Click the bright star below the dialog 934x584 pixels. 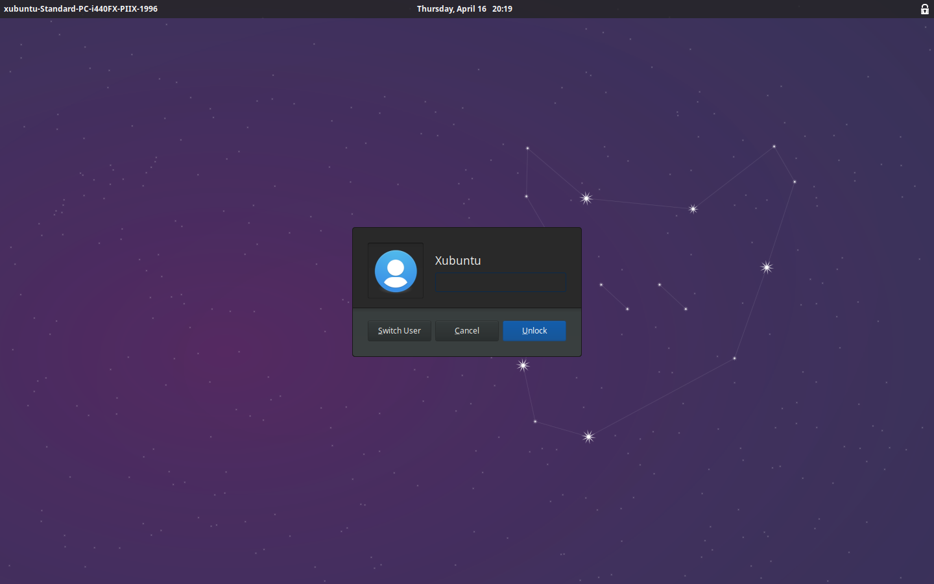coord(523,365)
